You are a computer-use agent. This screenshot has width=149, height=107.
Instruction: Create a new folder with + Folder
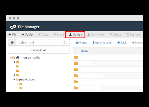(x=27, y=34)
